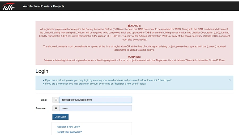Dismiss the blue login instructions alert
This screenshot has height=135, width=239.
(230, 80)
